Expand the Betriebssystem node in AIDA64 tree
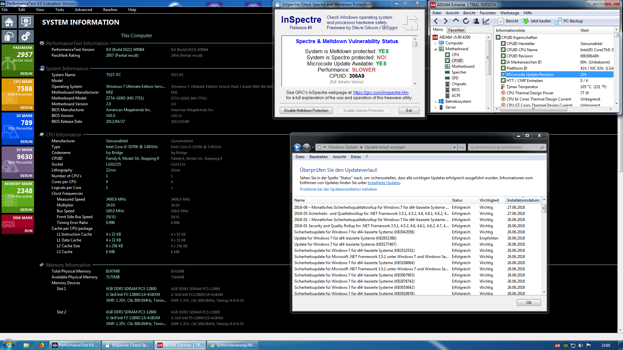Viewport: 623px width, 350px height. click(435, 102)
